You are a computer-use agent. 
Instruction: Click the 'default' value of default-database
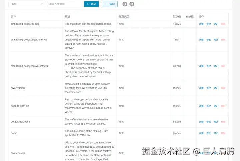pyautogui.click(x=177, y=122)
